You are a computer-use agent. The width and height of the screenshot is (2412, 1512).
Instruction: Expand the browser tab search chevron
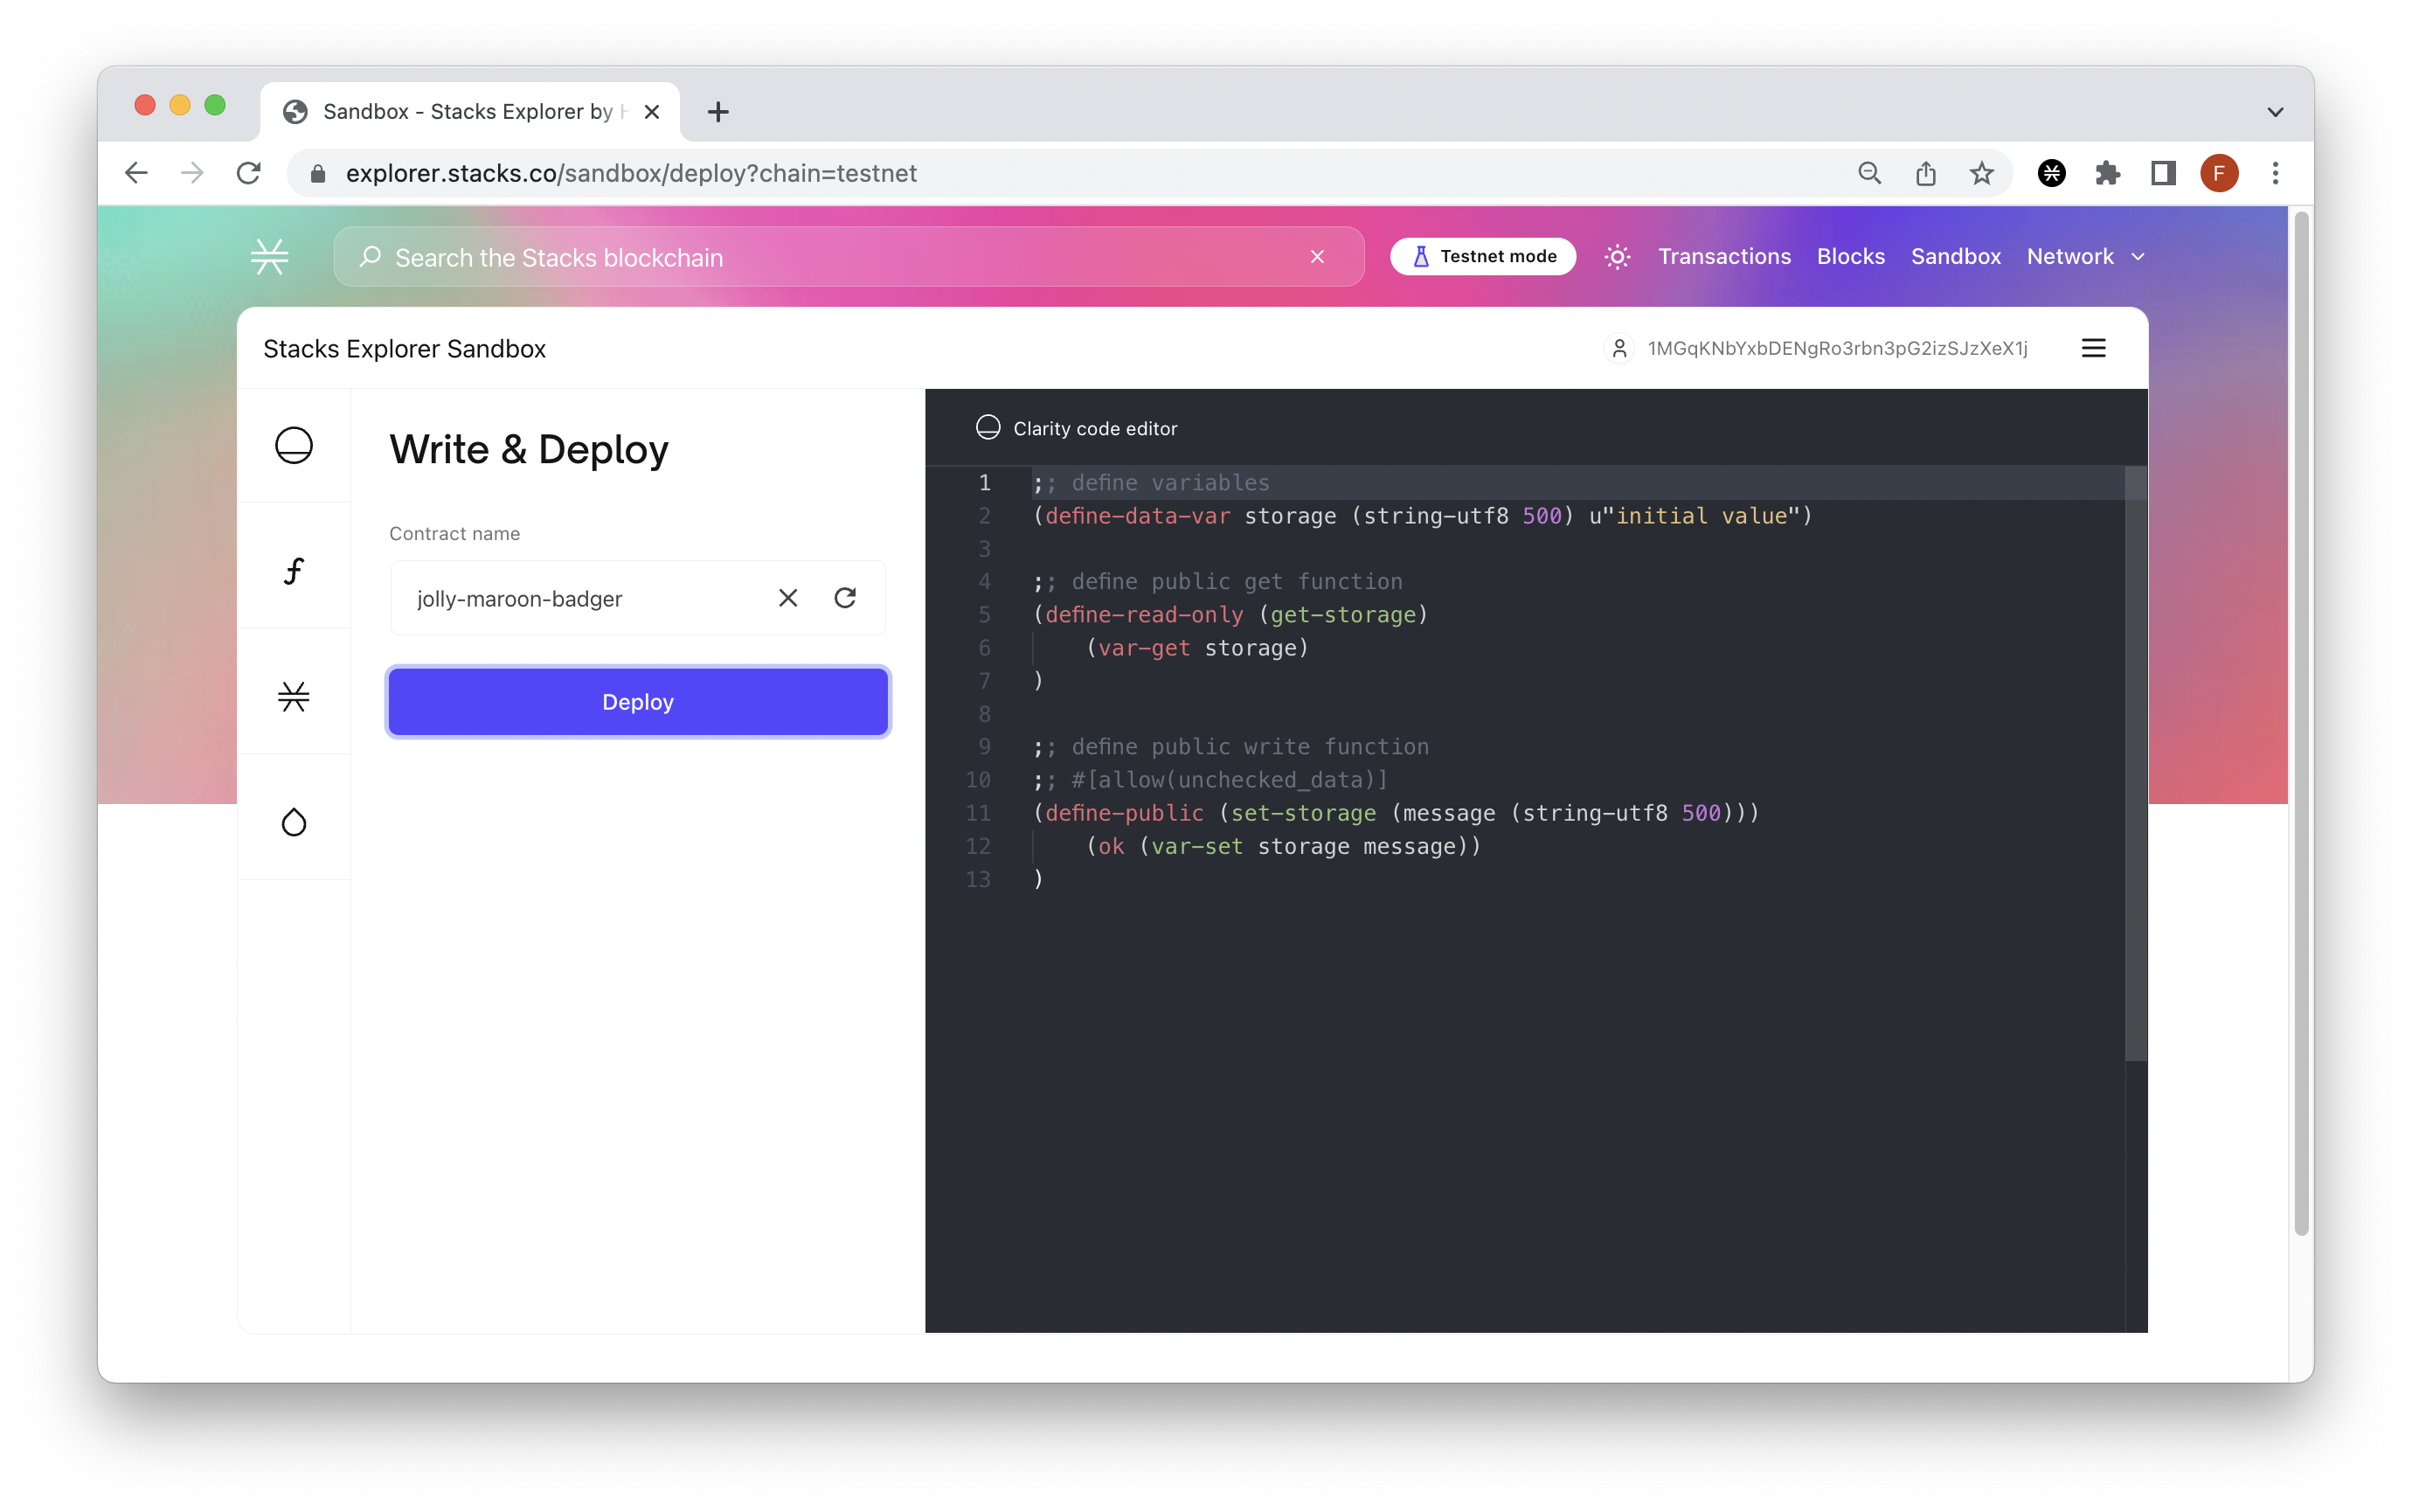tap(2275, 112)
